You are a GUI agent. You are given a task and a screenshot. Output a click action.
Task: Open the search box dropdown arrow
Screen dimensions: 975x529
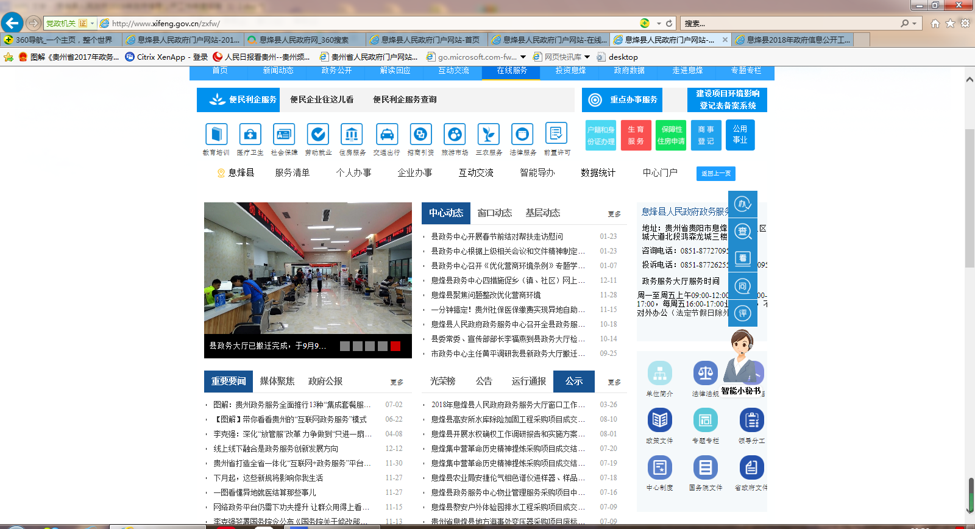coord(913,23)
